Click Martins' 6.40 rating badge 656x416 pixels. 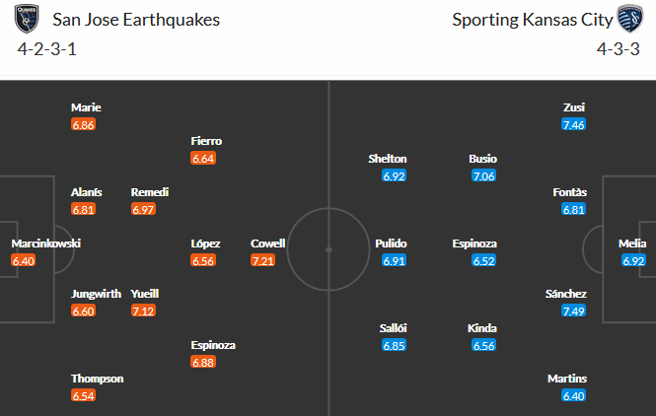pyautogui.click(x=573, y=396)
